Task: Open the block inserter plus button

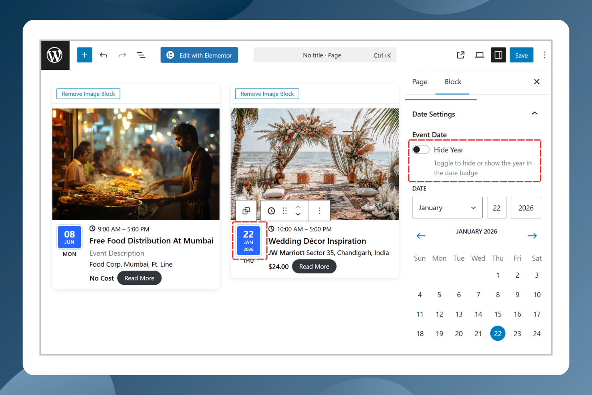Action: [84, 55]
